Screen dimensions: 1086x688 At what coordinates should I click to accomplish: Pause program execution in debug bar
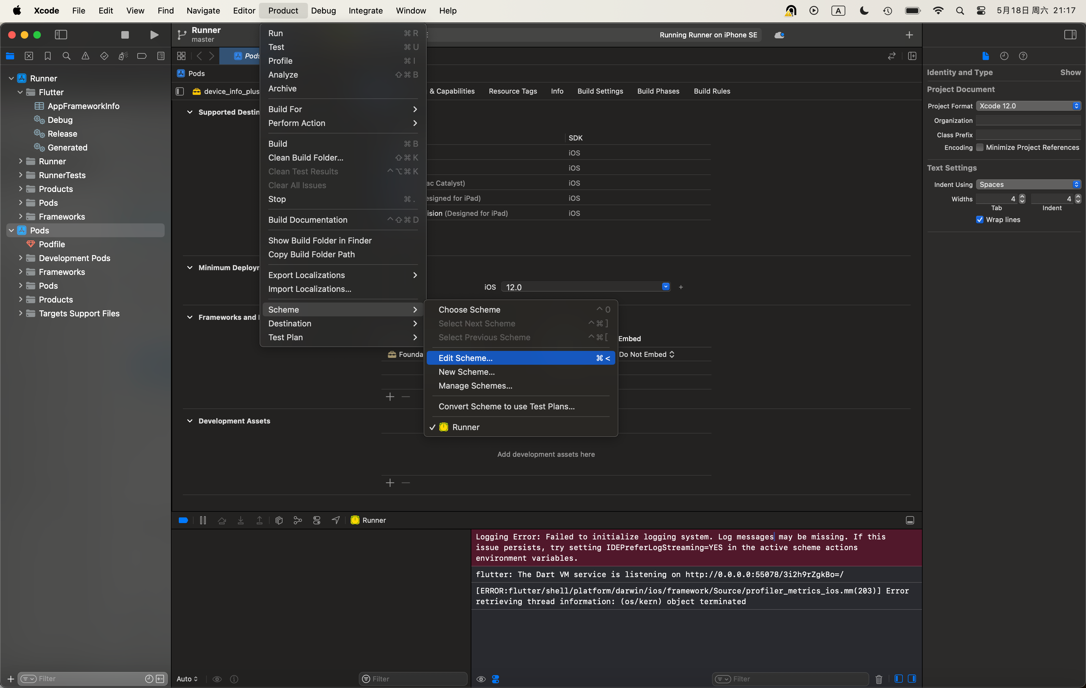point(203,520)
